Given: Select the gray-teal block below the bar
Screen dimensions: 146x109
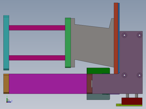Looking at the screenshot, I should pos(98,97).
